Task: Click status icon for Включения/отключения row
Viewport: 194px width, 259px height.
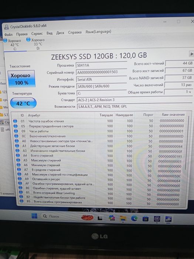Action: [x=16, y=136]
